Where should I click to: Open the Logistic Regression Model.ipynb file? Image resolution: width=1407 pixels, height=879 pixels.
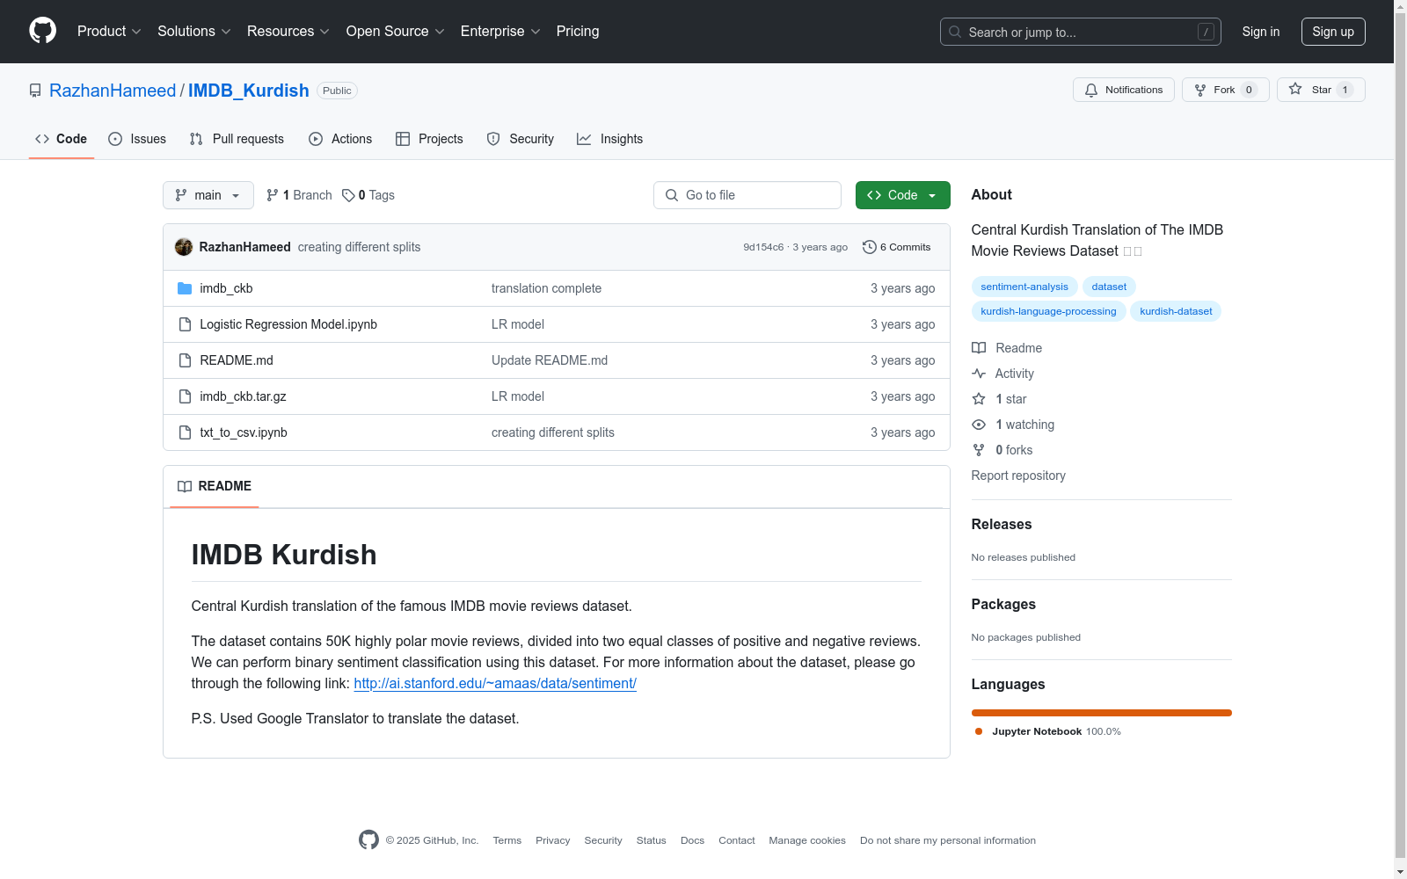(288, 324)
